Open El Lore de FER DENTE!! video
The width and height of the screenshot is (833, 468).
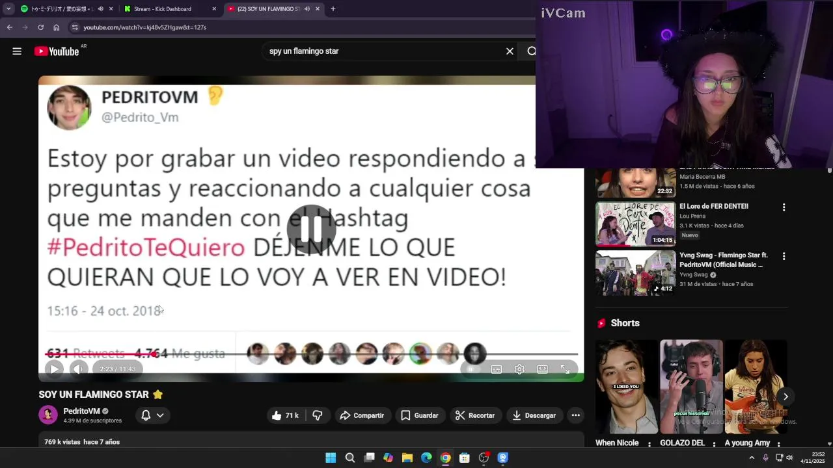636,224
